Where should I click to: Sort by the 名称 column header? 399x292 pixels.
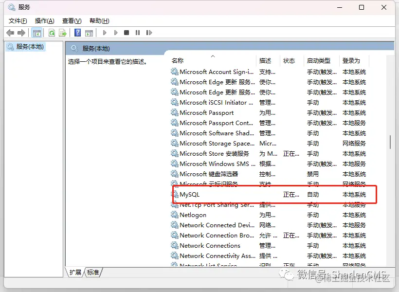pos(213,61)
